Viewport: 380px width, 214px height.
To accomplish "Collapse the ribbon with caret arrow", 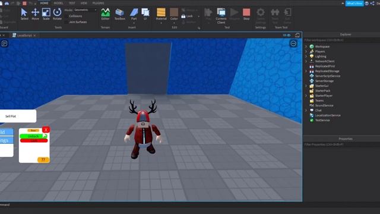I will point(343,3).
